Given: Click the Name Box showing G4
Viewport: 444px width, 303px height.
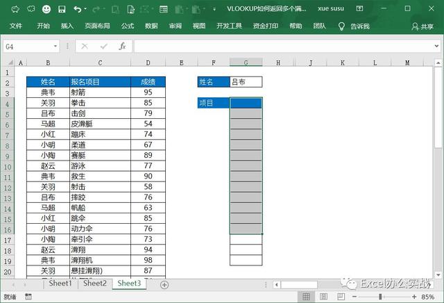Looking at the screenshot, I should tap(28, 47).
